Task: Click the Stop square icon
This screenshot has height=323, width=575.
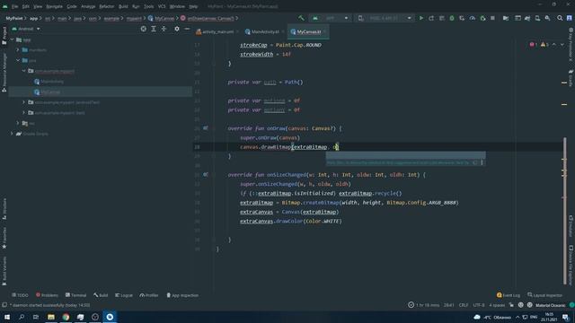Action: [x=493, y=18]
